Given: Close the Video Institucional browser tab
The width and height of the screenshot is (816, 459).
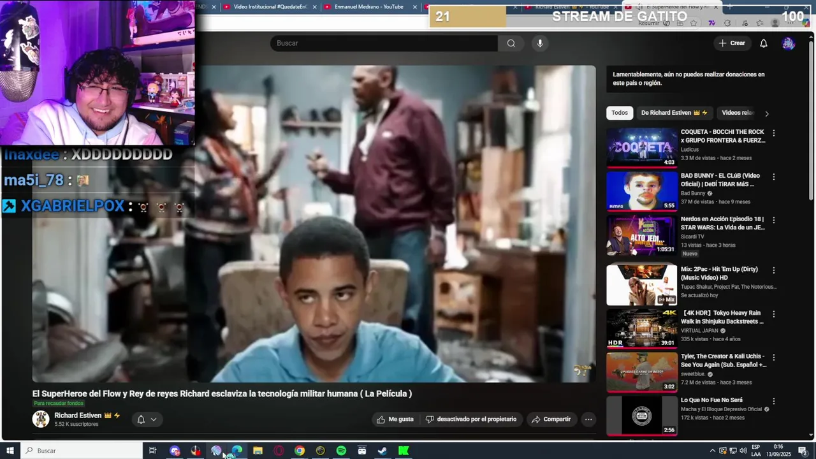Looking at the screenshot, I should point(314,7).
